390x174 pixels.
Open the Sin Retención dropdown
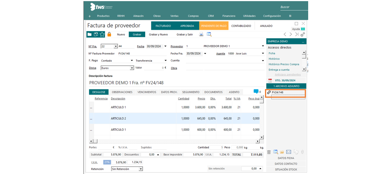[x=140, y=169]
